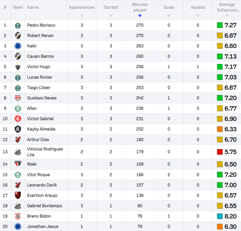Open Vitor Roque's player page

(x=38, y=175)
